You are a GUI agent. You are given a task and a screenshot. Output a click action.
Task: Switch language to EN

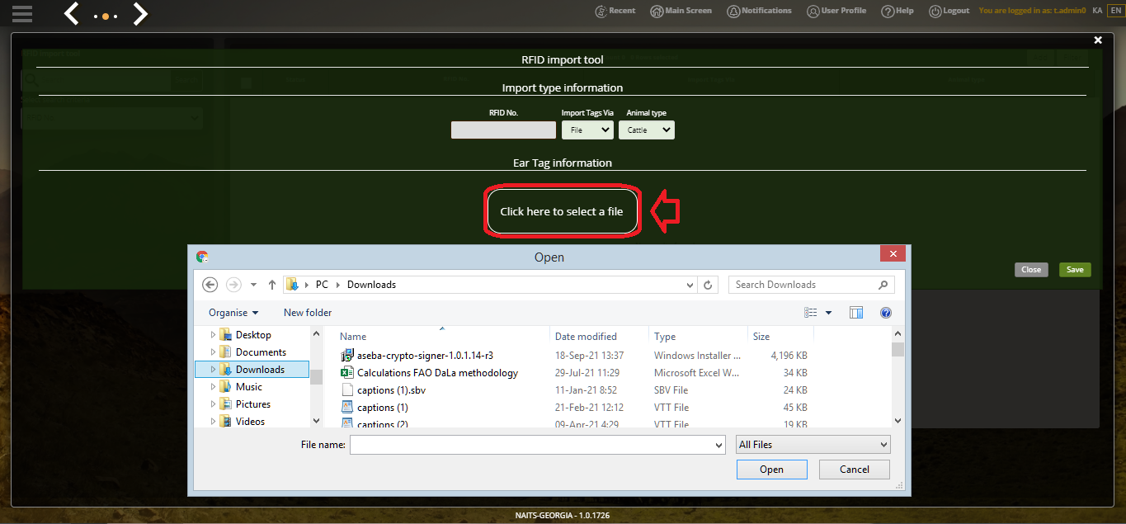(1115, 11)
